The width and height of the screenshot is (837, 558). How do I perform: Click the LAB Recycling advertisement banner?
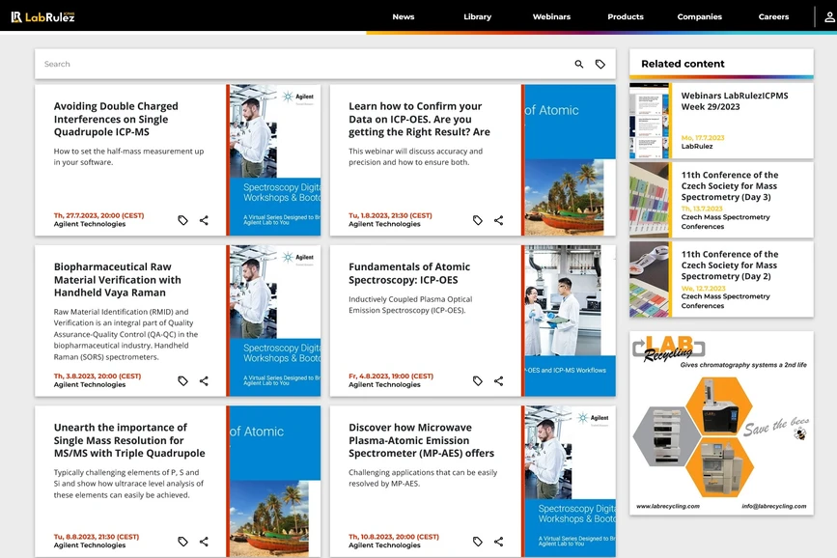click(722, 423)
